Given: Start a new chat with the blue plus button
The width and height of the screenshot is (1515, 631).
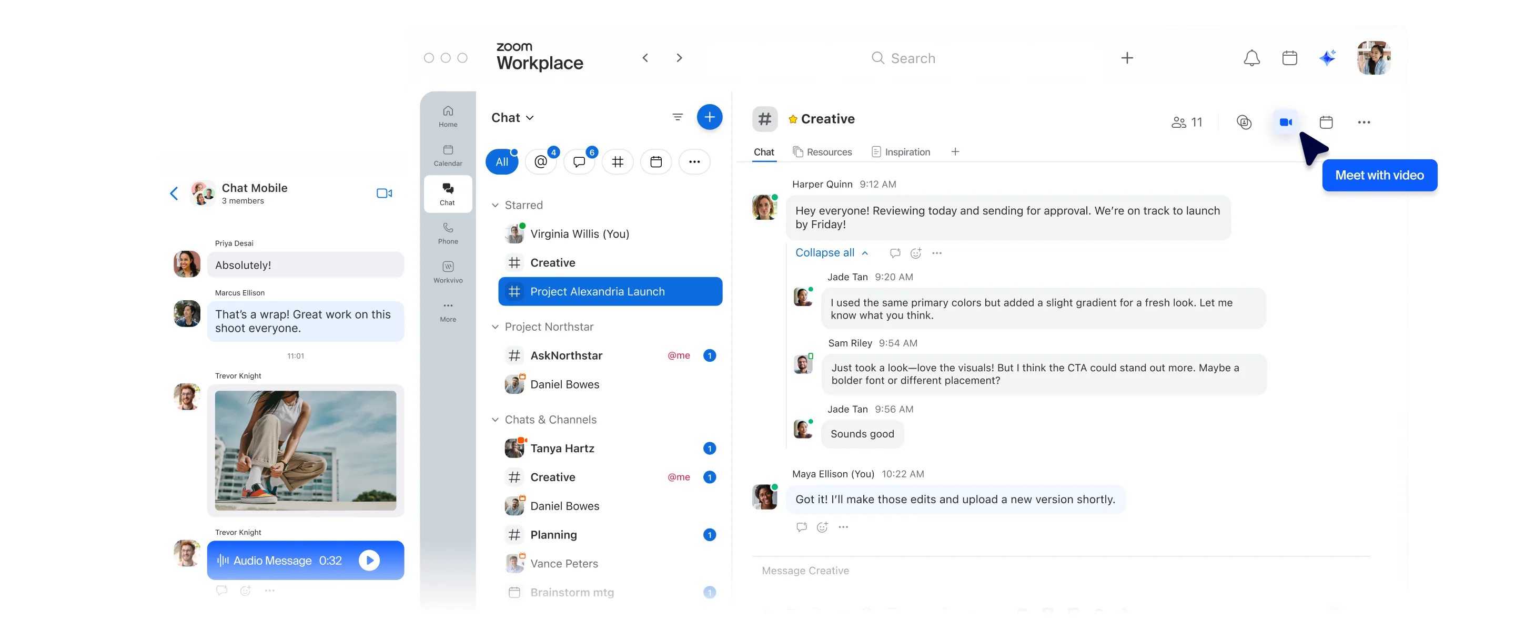Looking at the screenshot, I should point(709,117).
